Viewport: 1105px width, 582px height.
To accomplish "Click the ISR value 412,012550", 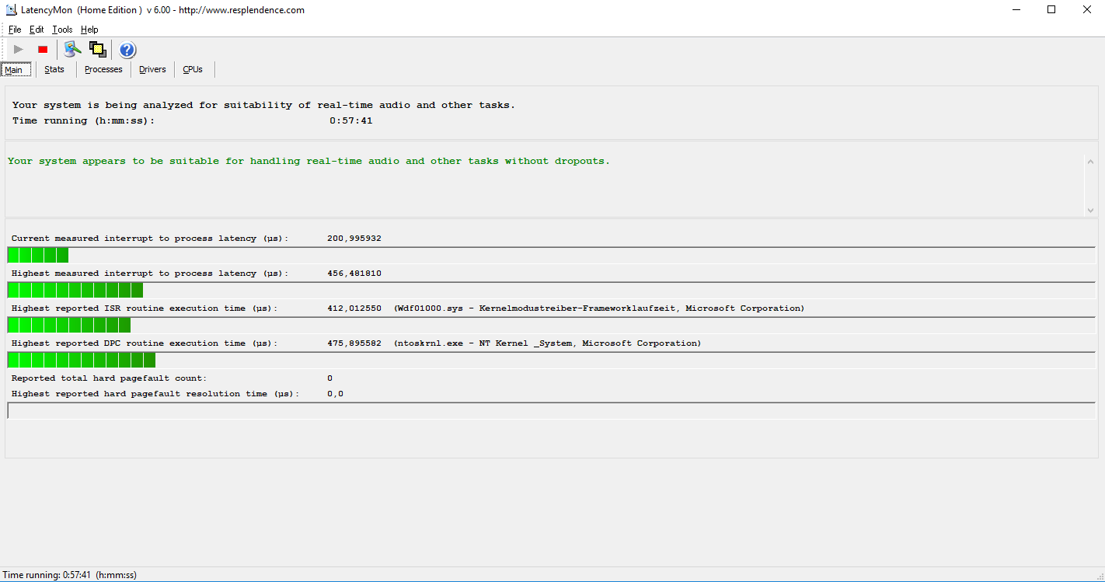I will pyautogui.click(x=354, y=308).
